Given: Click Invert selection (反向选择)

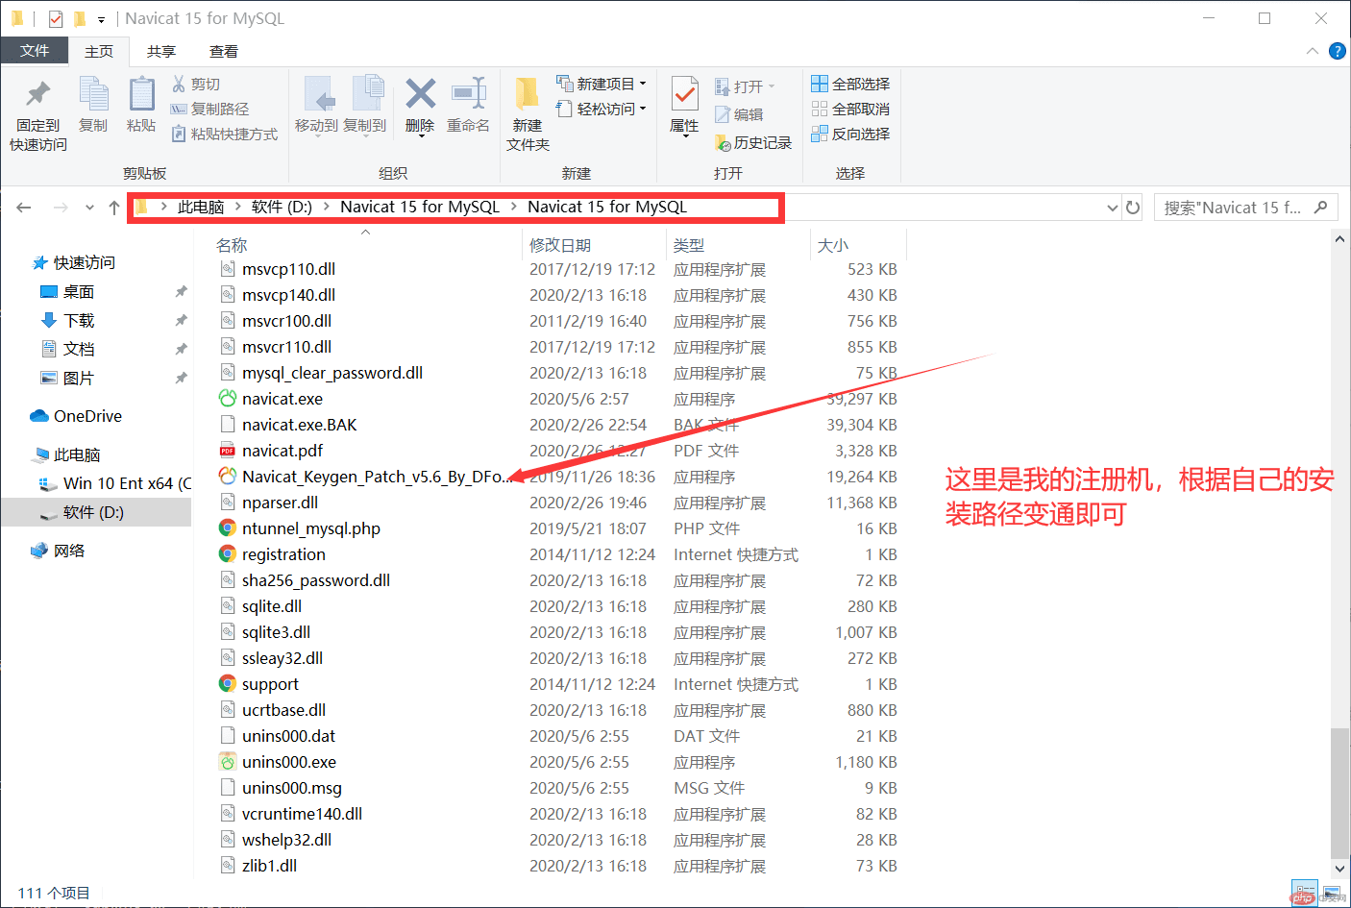Looking at the screenshot, I should click(x=850, y=134).
